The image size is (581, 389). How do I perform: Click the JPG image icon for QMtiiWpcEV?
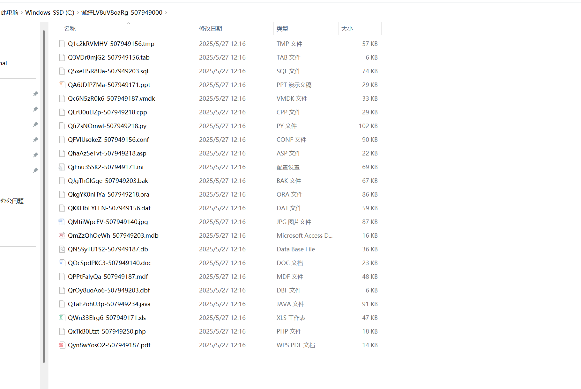tap(62, 222)
